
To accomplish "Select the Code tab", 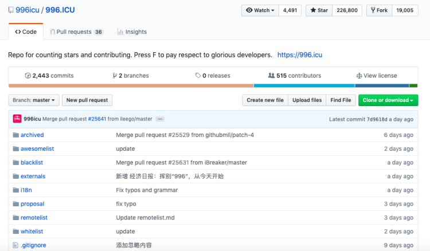I will (x=26, y=32).
